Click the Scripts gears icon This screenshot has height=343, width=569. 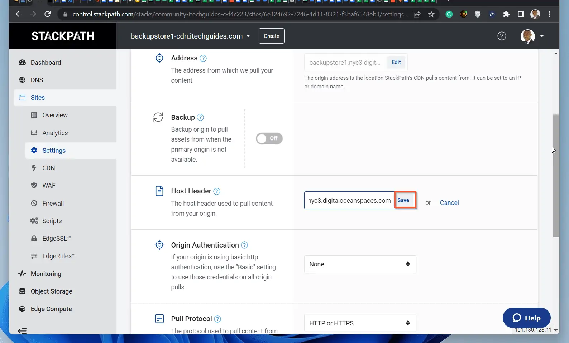tap(34, 221)
